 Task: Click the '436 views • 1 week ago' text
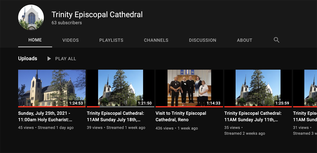tap(177, 128)
